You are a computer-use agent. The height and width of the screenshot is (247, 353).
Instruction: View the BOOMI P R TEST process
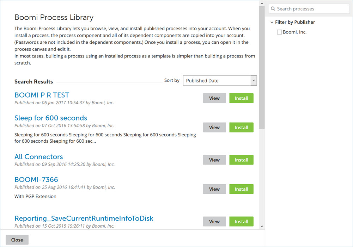[214, 98]
